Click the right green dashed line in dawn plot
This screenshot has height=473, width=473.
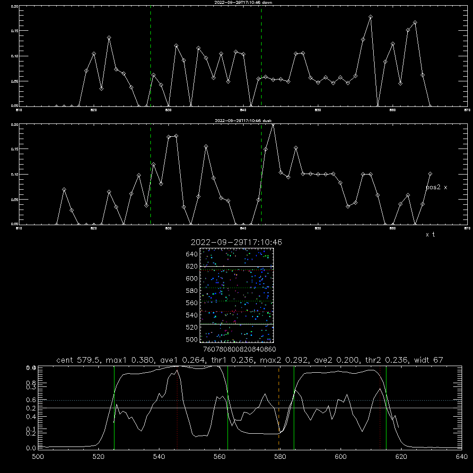point(261,56)
